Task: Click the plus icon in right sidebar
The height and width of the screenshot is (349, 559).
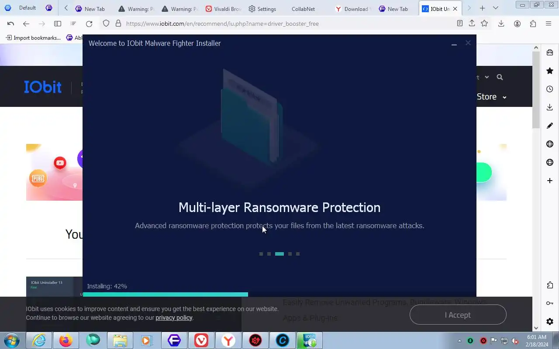Action: [550, 181]
